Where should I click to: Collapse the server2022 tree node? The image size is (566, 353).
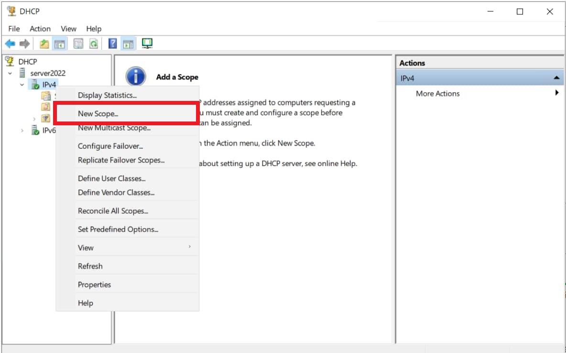point(10,74)
